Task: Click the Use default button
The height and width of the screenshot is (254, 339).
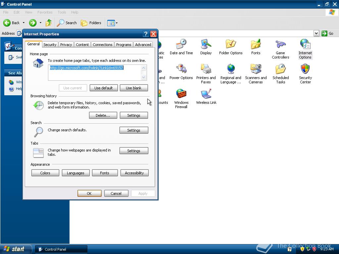Action: coord(104,88)
